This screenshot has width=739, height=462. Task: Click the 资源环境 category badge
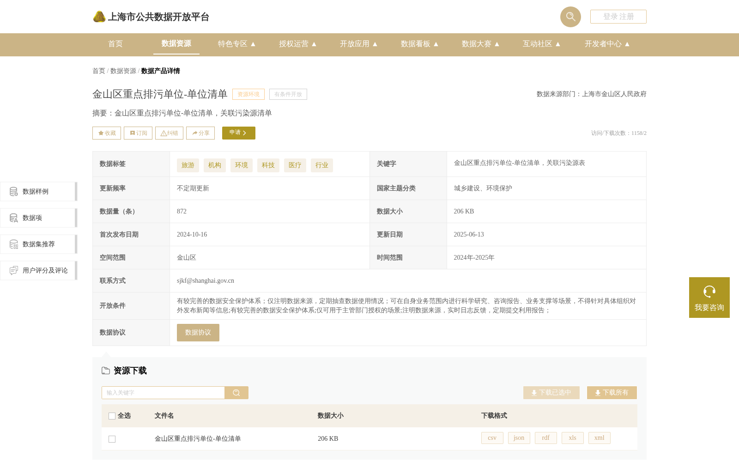[248, 94]
